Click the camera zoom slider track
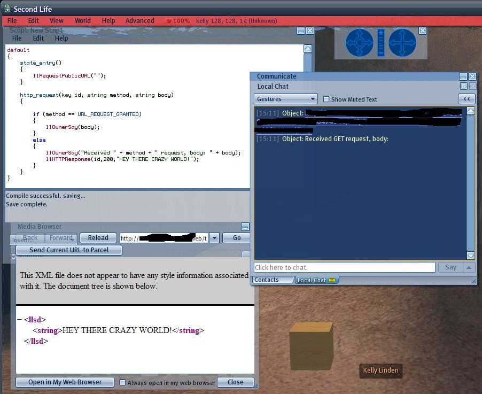This screenshot has height=394, width=482. [x=381, y=43]
